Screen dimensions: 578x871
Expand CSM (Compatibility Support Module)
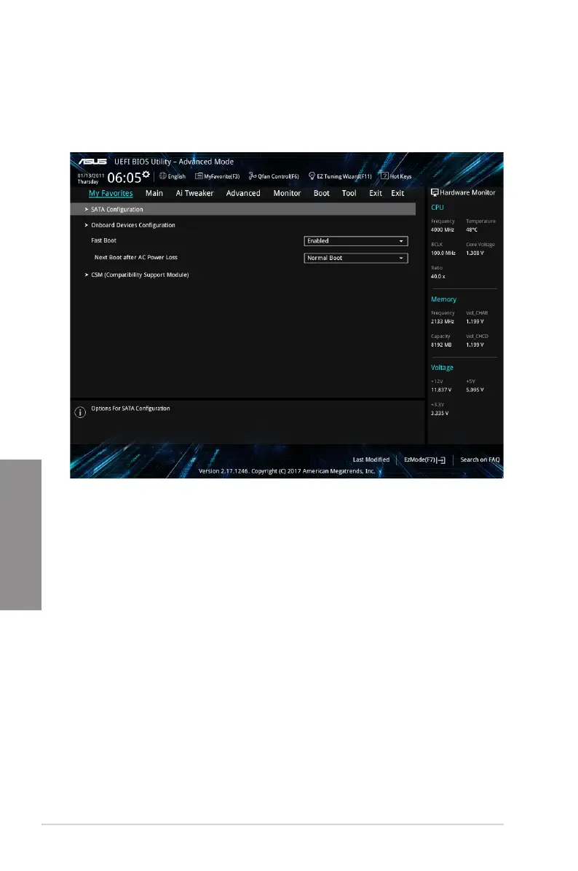(x=139, y=275)
